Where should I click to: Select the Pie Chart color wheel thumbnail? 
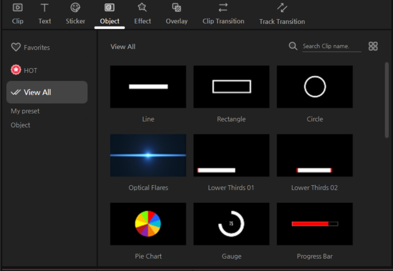(148, 224)
